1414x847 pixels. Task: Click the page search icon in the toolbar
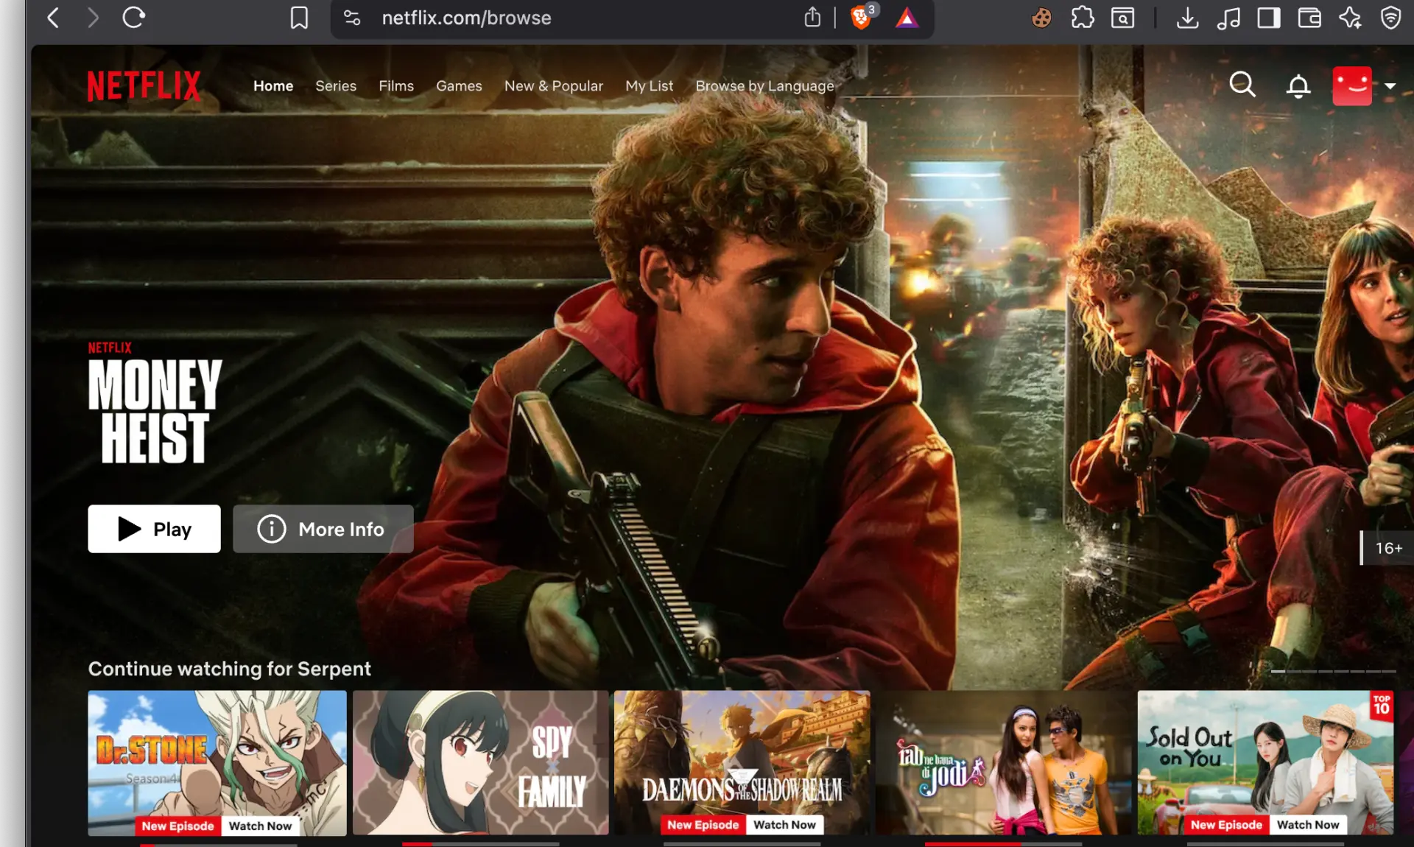(1122, 18)
